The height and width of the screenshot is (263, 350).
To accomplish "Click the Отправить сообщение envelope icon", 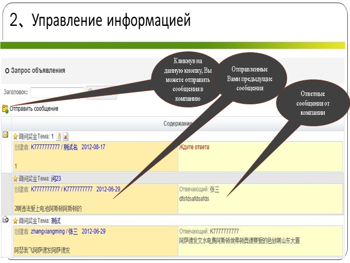I will [5, 108].
